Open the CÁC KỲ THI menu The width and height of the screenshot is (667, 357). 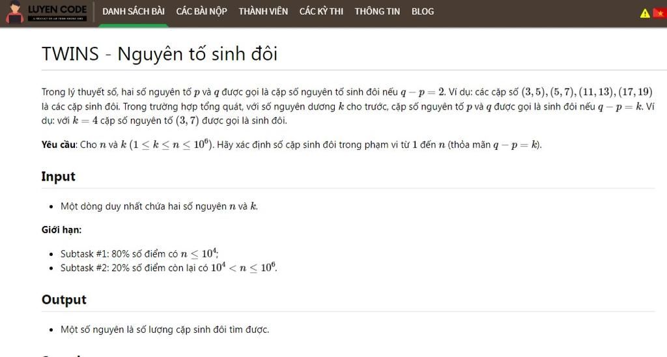[321, 12]
